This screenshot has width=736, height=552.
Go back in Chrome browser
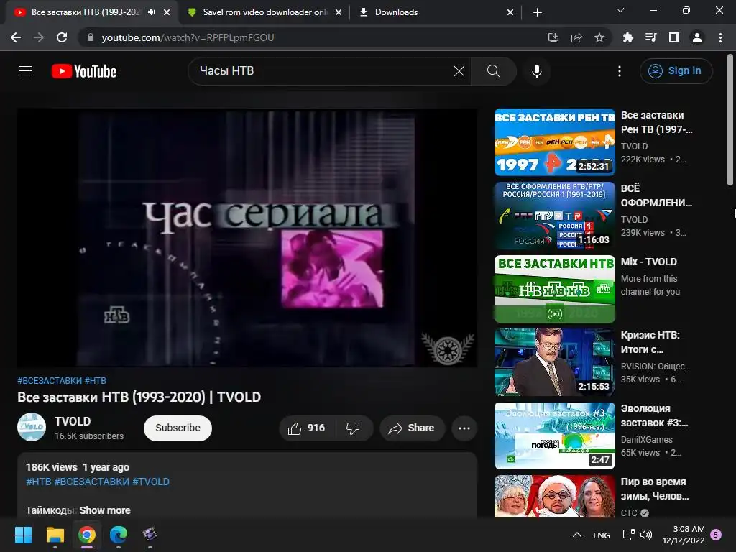(16, 37)
